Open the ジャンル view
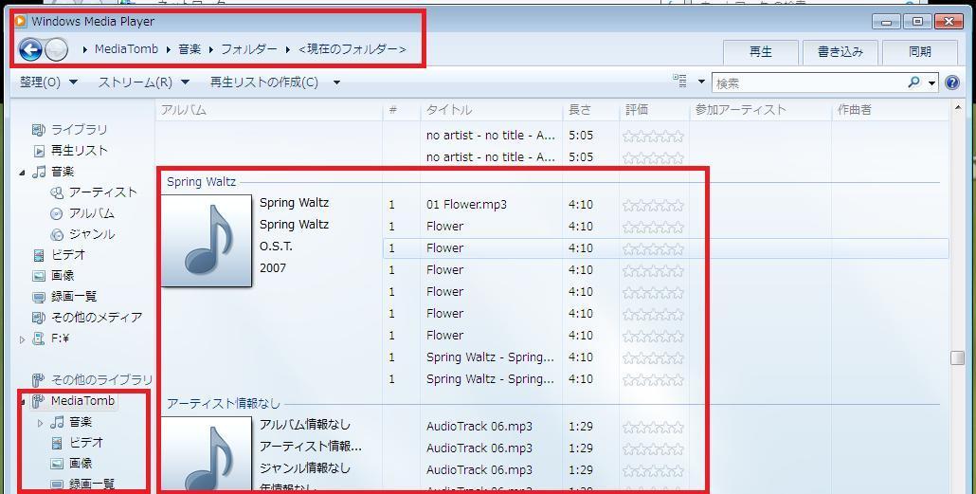 [92, 234]
